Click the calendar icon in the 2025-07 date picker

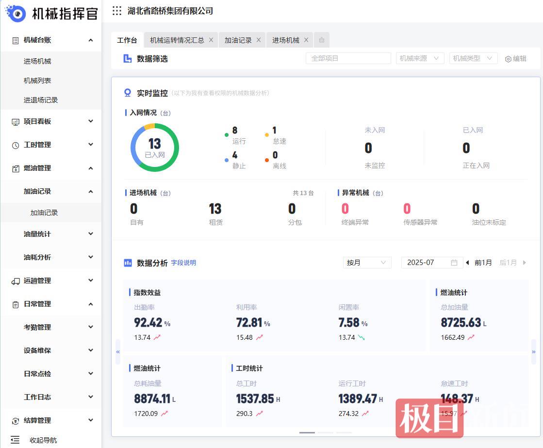coord(454,263)
